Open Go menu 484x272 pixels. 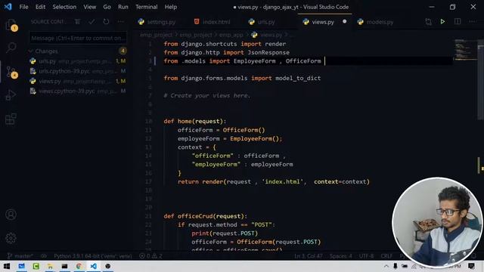coord(107,7)
